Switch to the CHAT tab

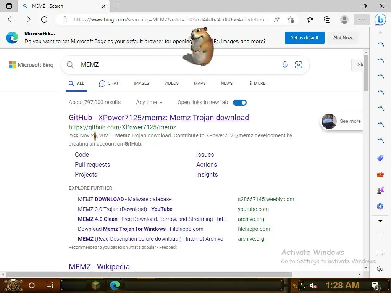coord(109,83)
